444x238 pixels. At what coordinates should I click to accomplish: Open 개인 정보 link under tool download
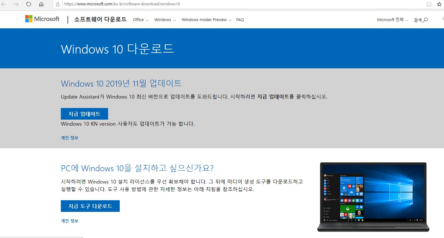coord(69,221)
